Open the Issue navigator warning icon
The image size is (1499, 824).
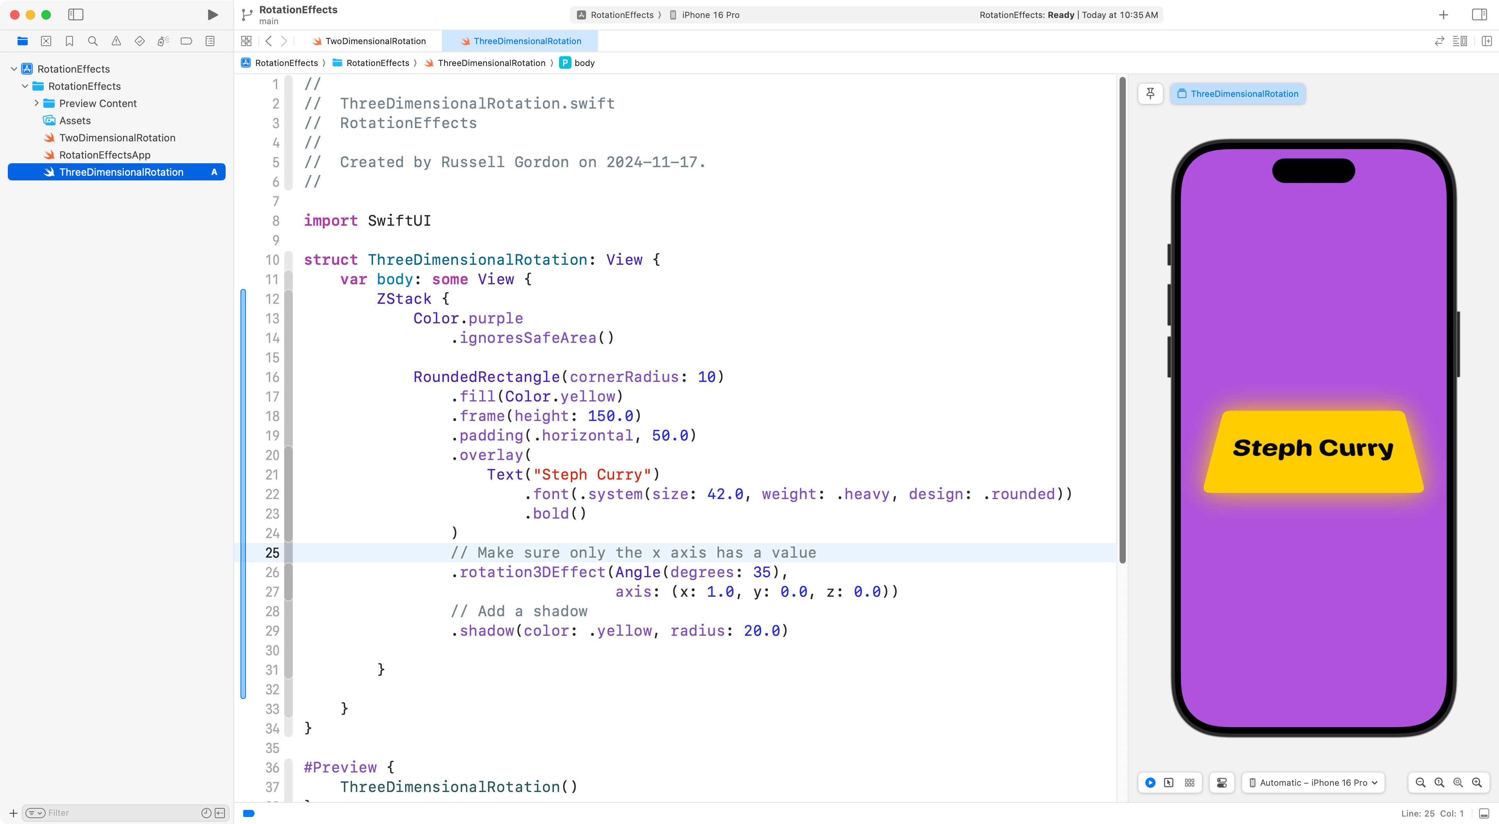pos(116,41)
